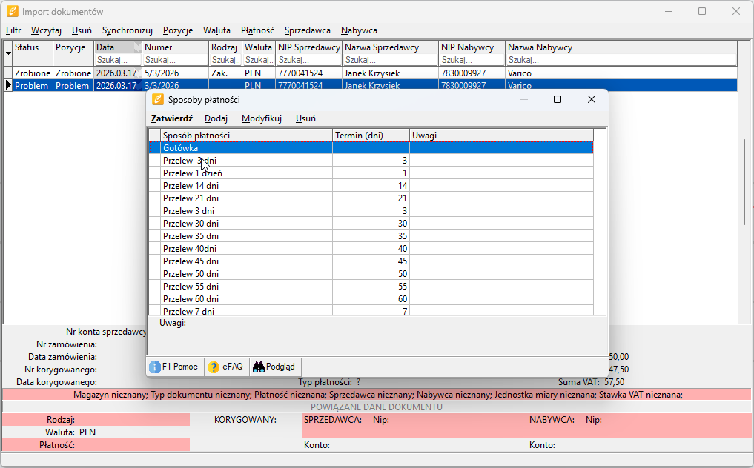Click the main window vertical scrollbar
Screen dimensions: 754x468
coord(745,181)
